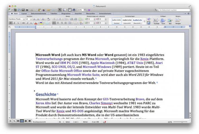Open the Designs themes button

[x=178, y=21]
